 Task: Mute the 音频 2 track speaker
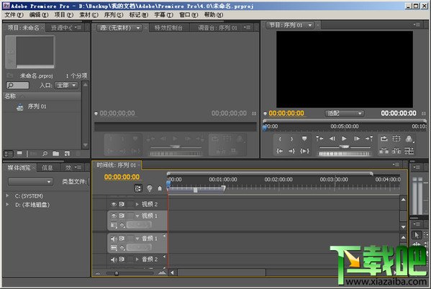[x=114, y=260]
